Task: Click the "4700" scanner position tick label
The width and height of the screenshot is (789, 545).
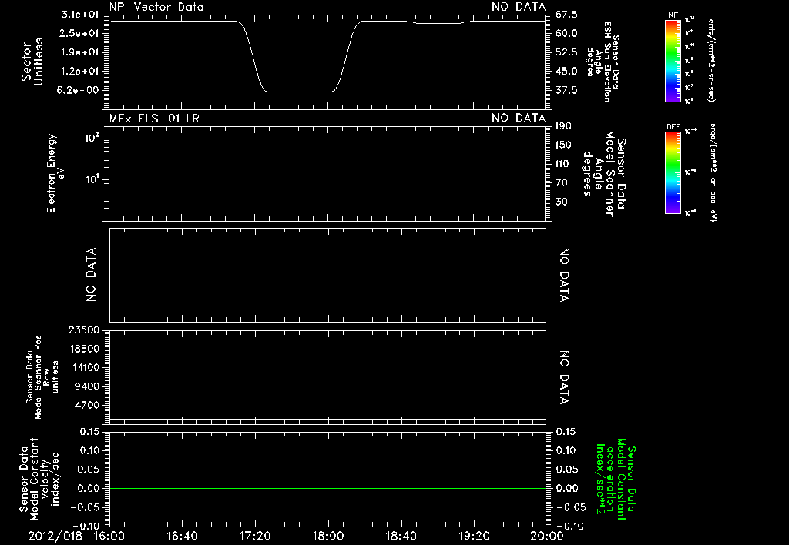Action: (86, 405)
